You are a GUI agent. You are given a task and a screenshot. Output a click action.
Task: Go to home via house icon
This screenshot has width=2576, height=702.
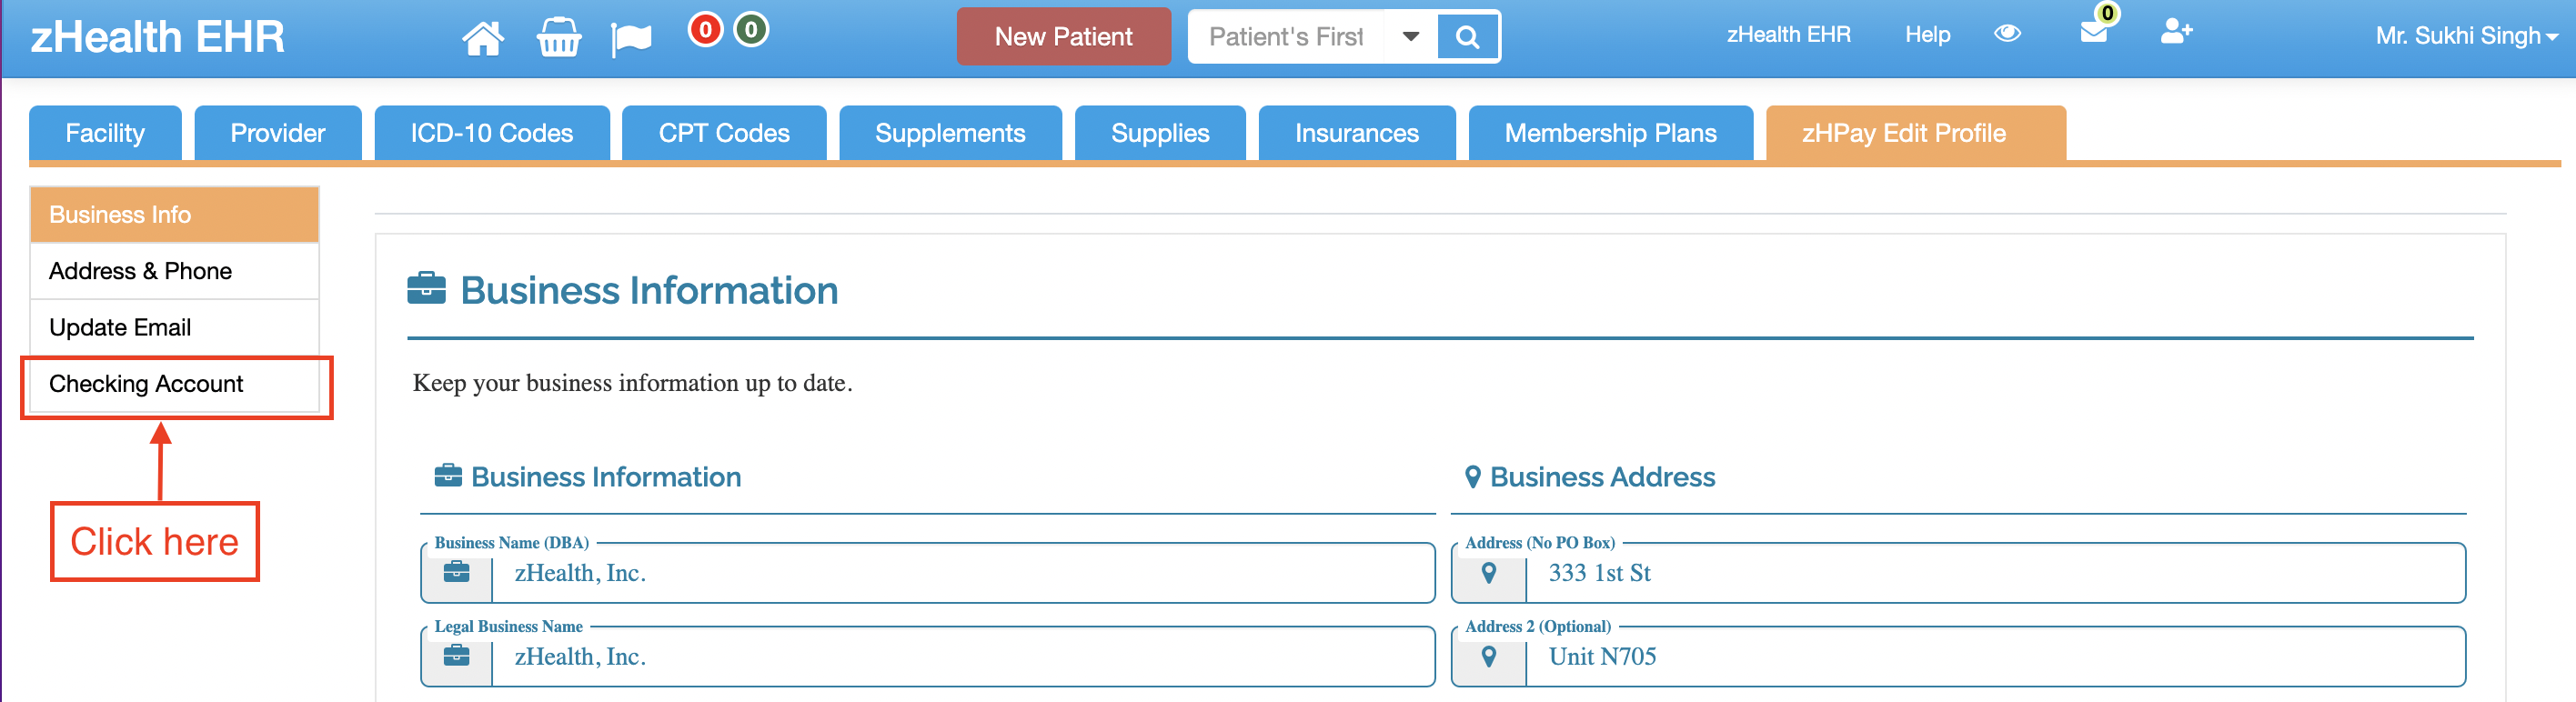tap(483, 38)
